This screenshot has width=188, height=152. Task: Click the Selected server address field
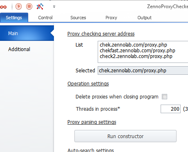click(x=143, y=71)
